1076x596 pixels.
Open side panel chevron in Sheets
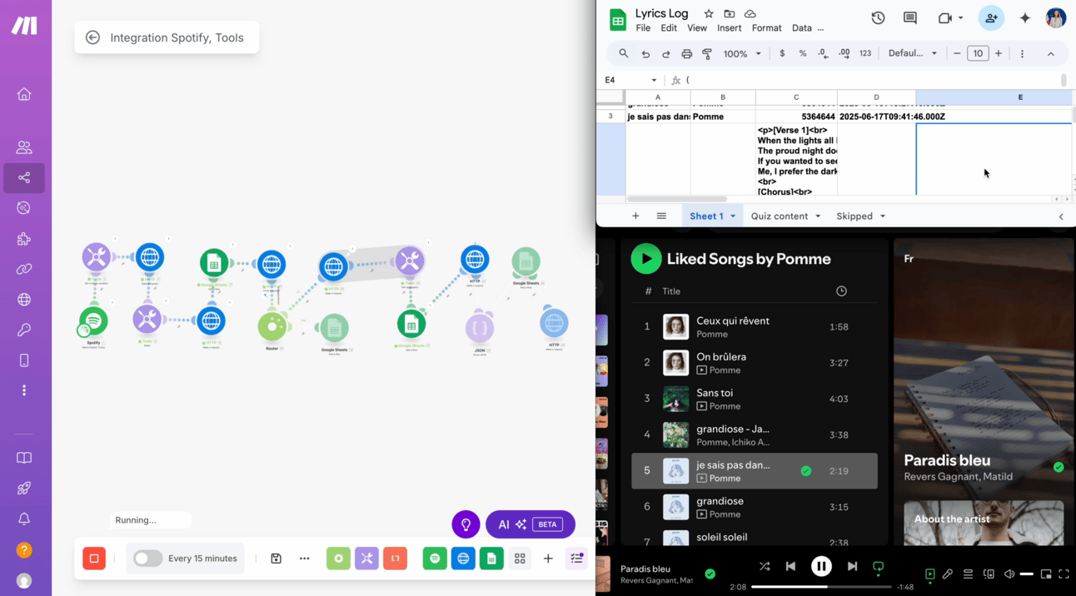coord(1061,216)
